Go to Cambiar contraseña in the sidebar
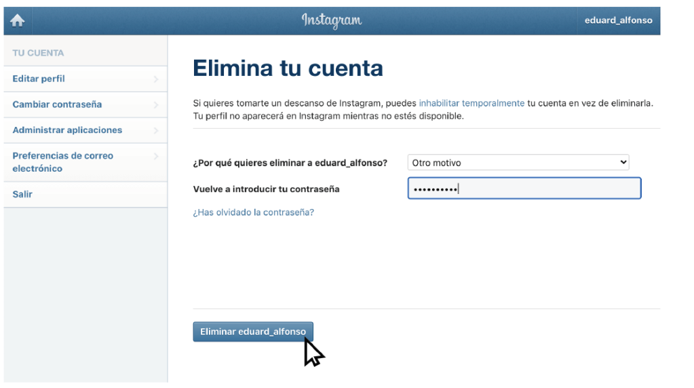The width and height of the screenshot is (694, 388). point(57,104)
